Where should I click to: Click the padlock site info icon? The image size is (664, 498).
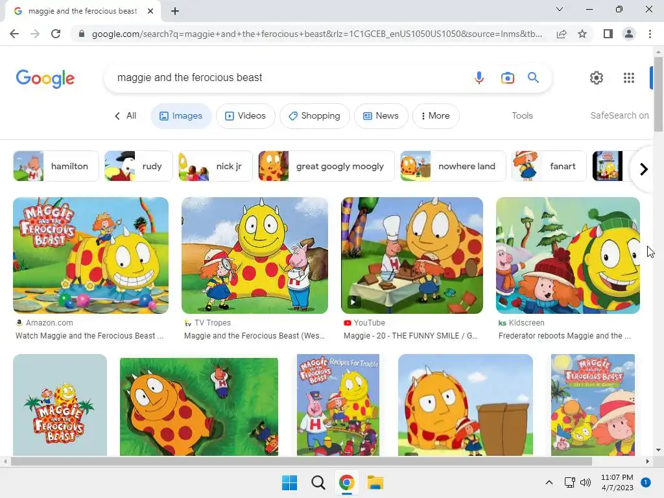pyautogui.click(x=82, y=34)
